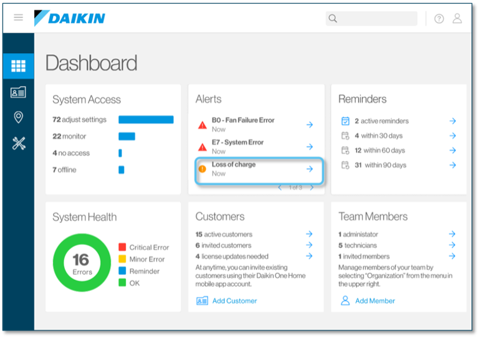Click the 5 technicians text
480x341 pixels.
(357, 245)
